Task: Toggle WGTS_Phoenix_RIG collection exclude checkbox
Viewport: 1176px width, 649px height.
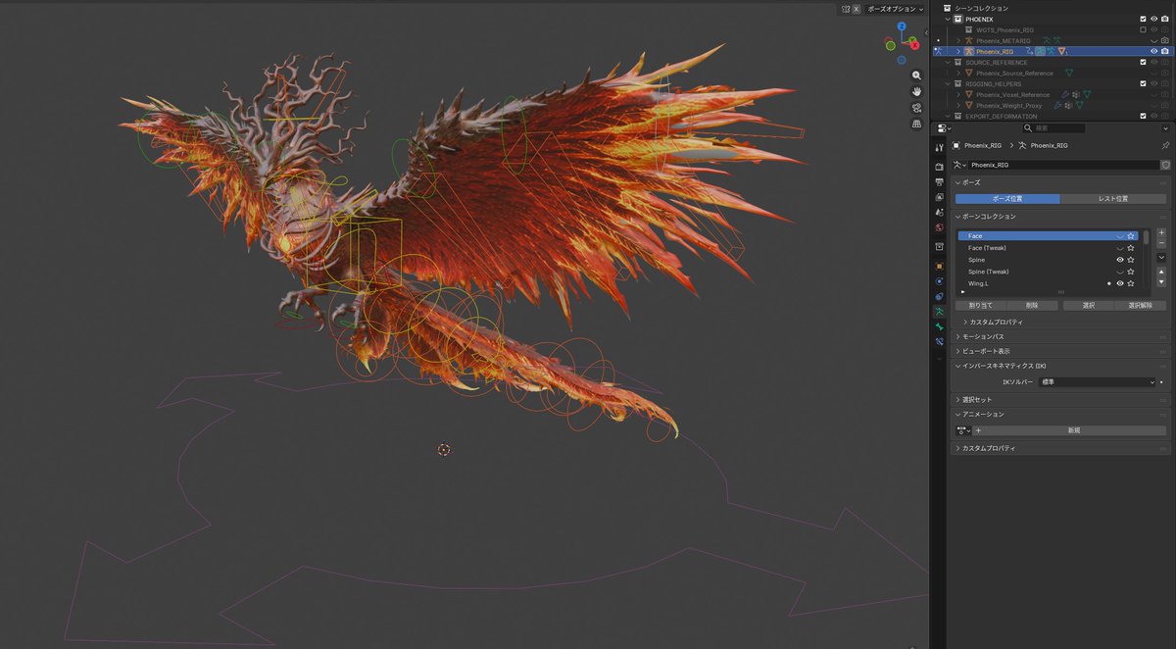Action: pyautogui.click(x=1143, y=29)
